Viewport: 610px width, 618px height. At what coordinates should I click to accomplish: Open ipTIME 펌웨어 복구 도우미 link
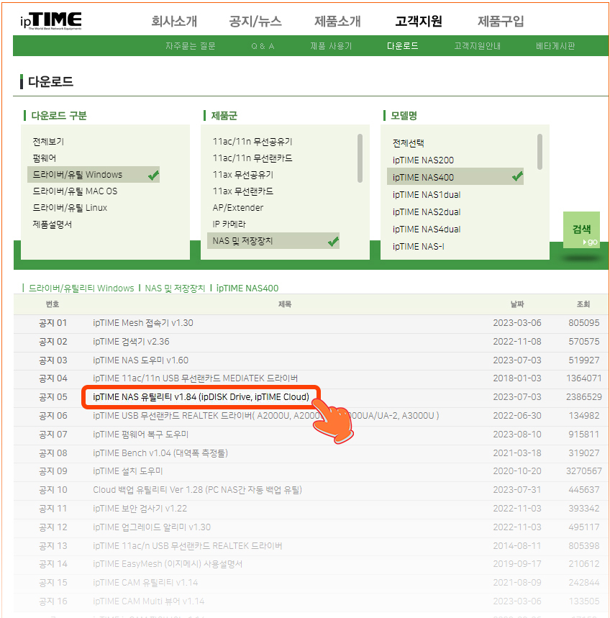(141, 435)
